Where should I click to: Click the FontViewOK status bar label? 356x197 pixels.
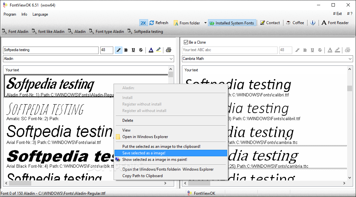tap(204, 193)
